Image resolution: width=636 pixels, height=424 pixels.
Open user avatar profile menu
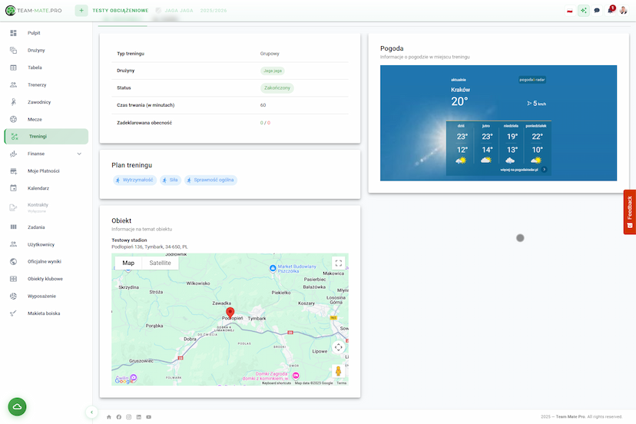point(624,11)
